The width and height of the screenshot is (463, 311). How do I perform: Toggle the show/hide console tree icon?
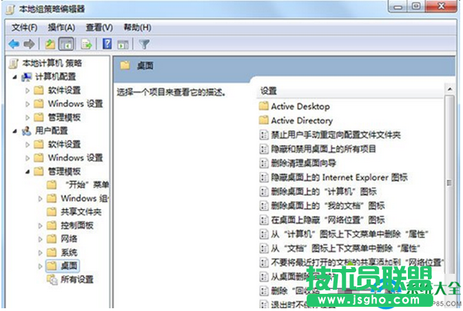pyautogui.click(x=67, y=44)
